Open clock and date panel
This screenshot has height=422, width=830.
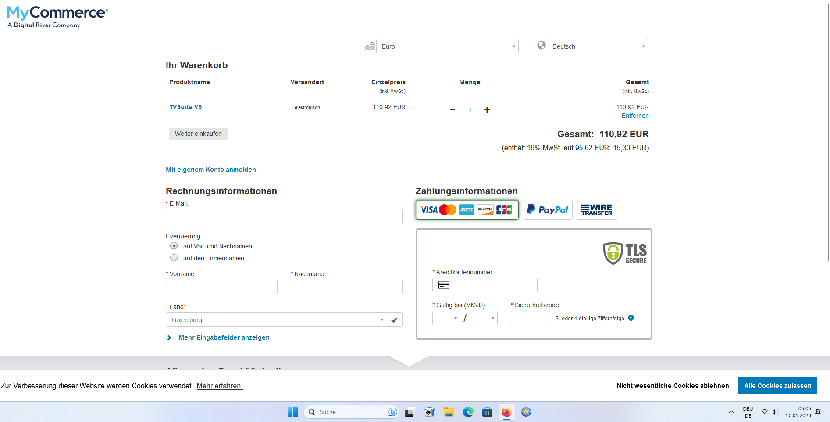tap(798, 412)
